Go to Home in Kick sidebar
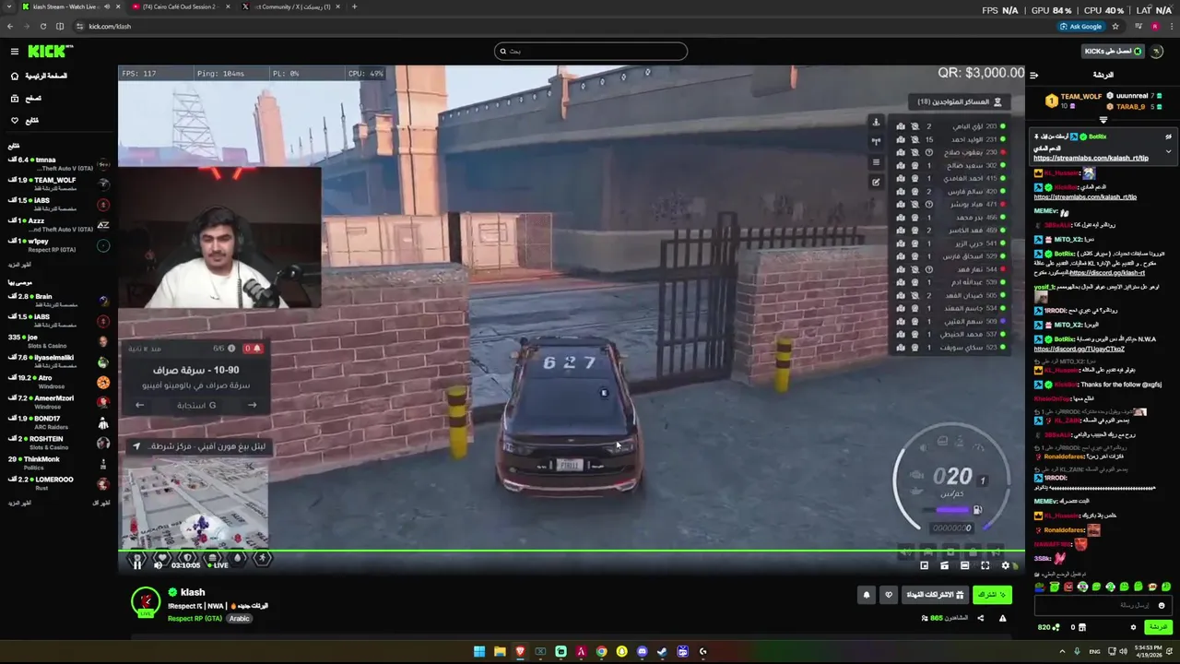The height and width of the screenshot is (664, 1180). click(39, 76)
